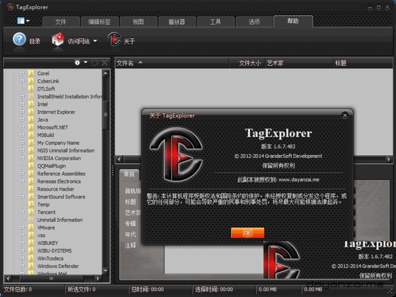Viewport: 396px width, 297px height.
Task: Click folder tree horizontal scroll-right arrow
Action: coord(98,279)
